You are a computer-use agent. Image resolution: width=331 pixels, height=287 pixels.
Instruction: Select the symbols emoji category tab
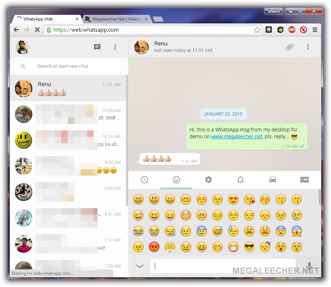click(304, 180)
